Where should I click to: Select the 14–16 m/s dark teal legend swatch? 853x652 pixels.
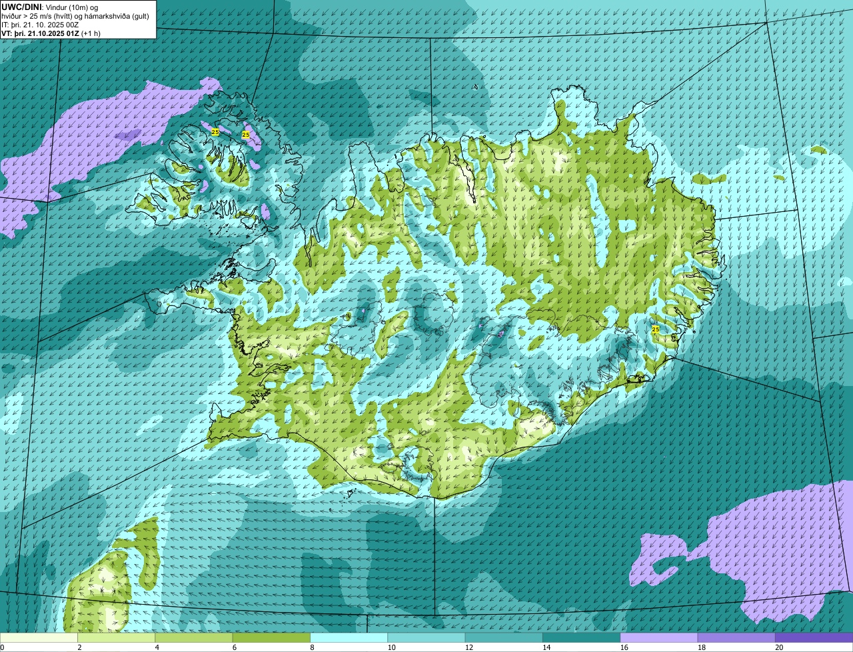581,637
